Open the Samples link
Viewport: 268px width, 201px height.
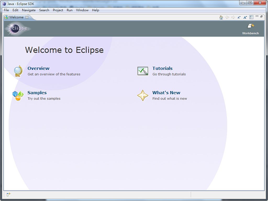37,93
